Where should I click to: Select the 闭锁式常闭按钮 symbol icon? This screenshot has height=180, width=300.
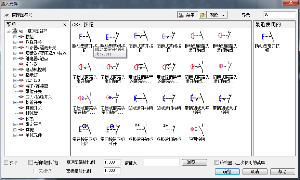pyautogui.click(x=169, y=37)
